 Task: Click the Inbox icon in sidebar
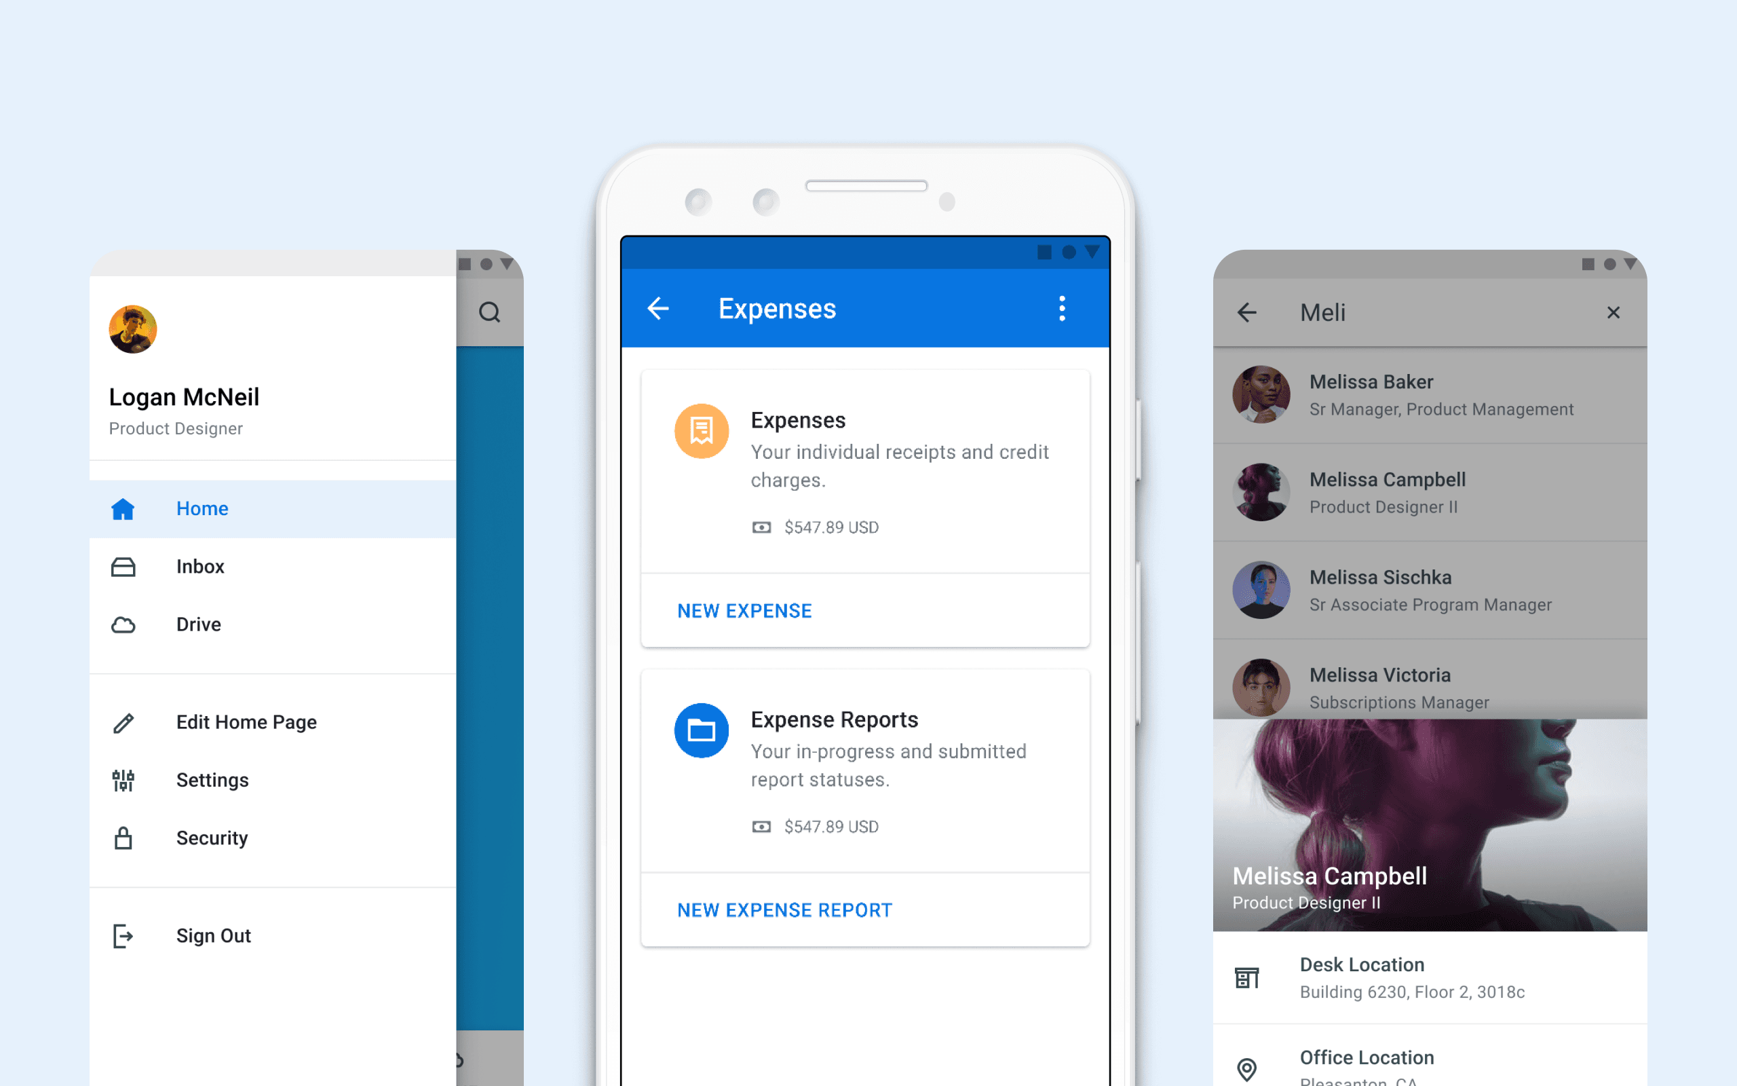[123, 565]
